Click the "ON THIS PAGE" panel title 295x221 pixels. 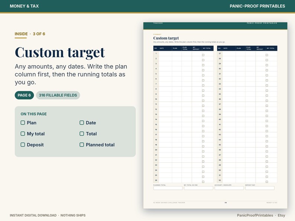[x=34, y=114]
